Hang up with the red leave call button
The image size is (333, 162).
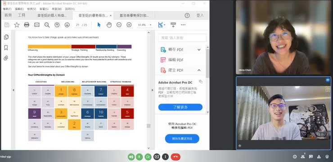tap(175, 157)
